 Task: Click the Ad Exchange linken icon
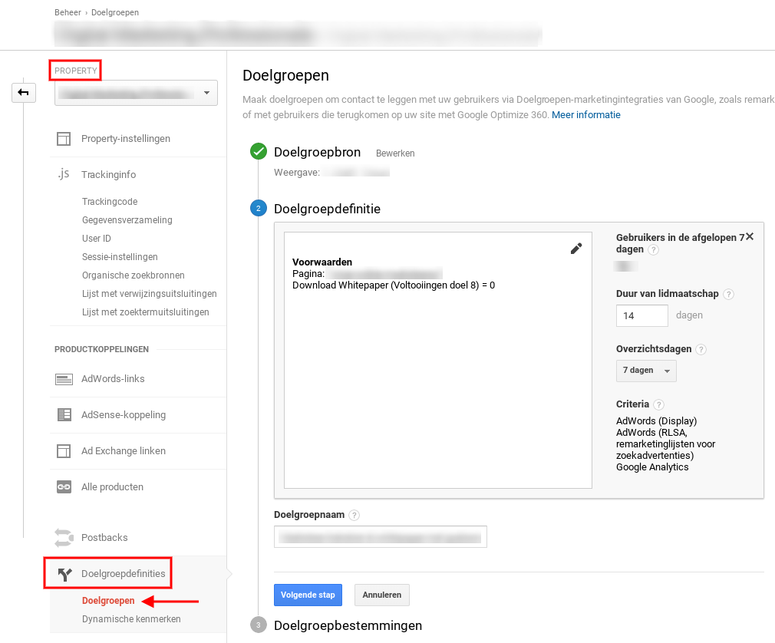[64, 450]
